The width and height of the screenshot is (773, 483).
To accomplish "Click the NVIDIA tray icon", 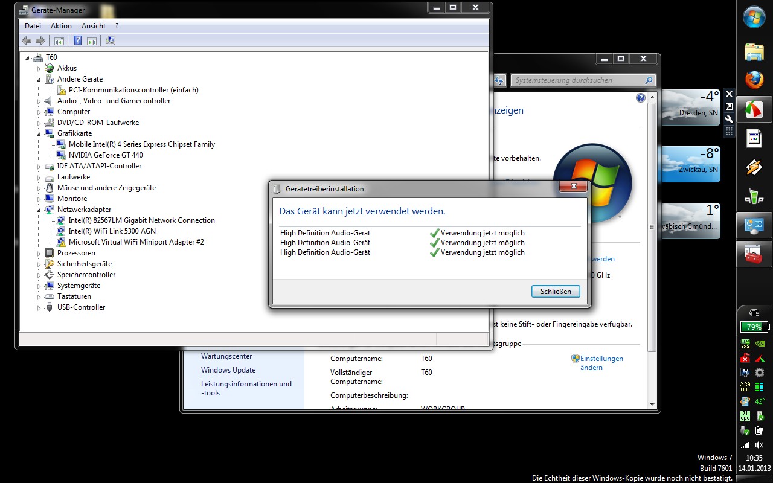I will (x=760, y=344).
